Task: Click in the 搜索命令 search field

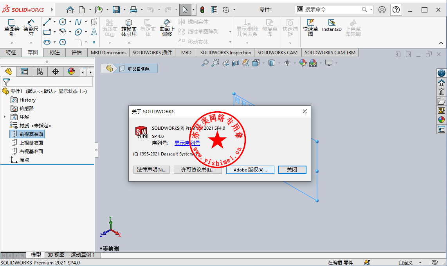Action: [332, 10]
